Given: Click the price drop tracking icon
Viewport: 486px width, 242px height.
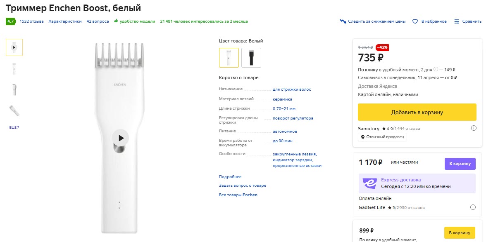Looking at the screenshot, I should click(343, 21).
